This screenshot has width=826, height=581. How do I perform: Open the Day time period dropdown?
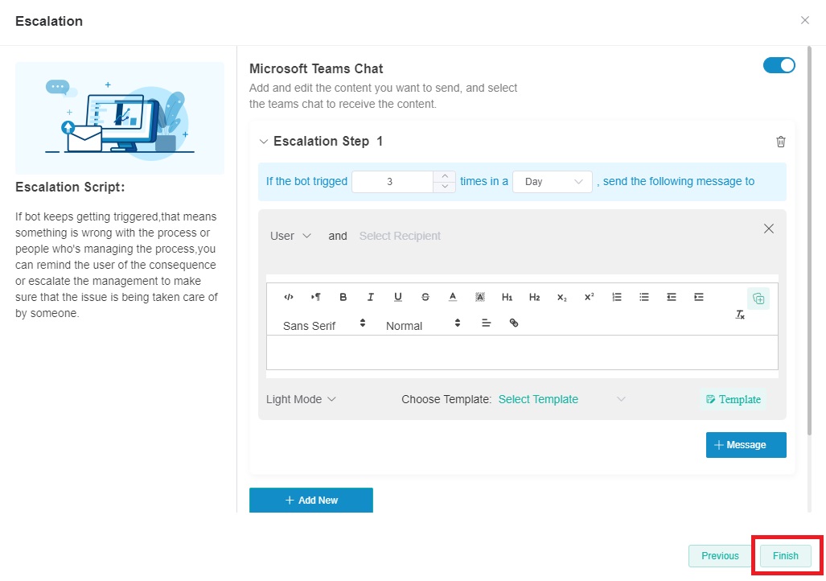click(553, 182)
